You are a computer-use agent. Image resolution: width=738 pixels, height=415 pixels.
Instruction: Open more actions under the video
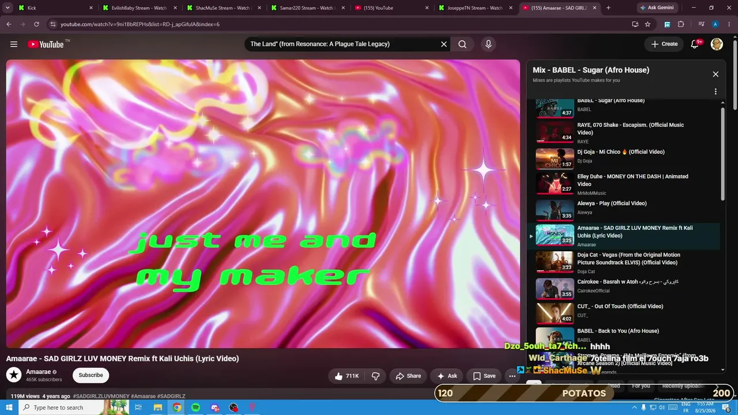pyautogui.click(x=512, y=376)
